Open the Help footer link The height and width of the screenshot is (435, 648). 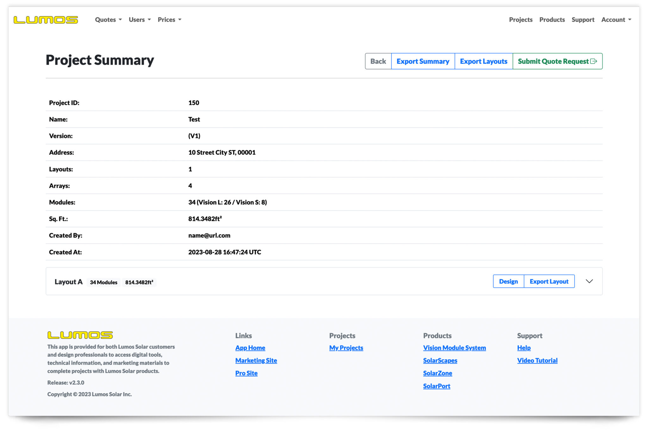[524, 348]
